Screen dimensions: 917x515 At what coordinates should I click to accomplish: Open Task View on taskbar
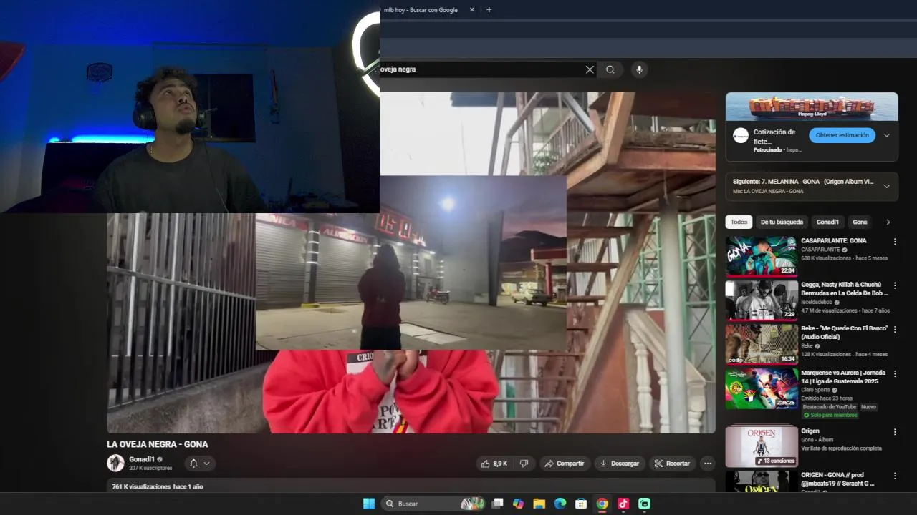pyautogui.click(x=498, y=504)
